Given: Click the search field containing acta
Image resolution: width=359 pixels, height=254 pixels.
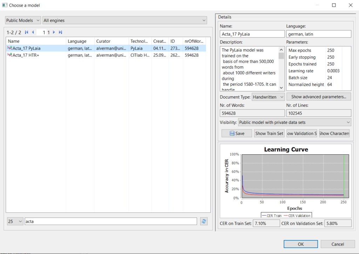Looking at the screenshot, I should tap(110, 221).
